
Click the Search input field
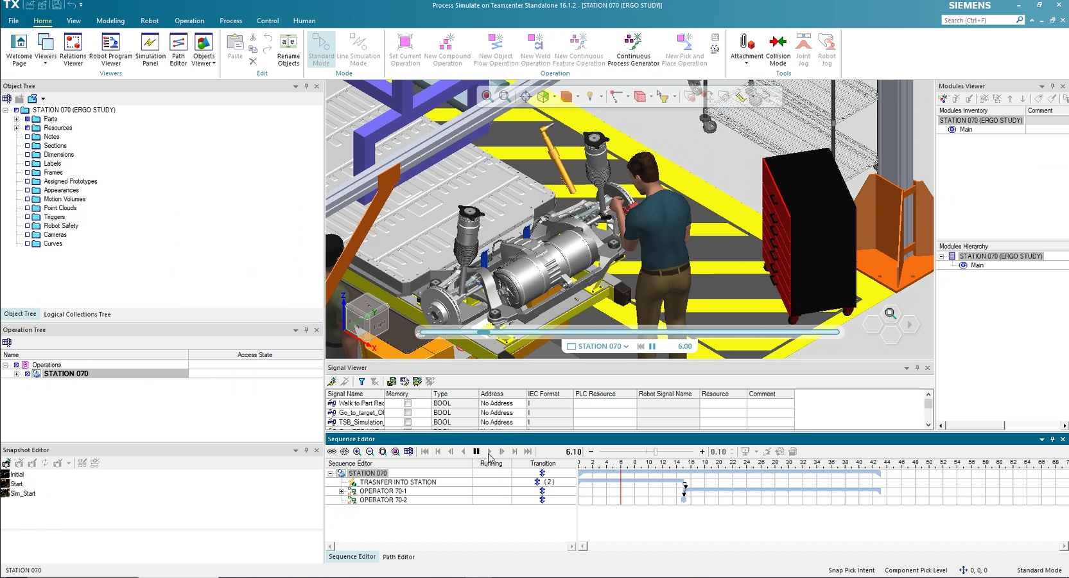978,21
